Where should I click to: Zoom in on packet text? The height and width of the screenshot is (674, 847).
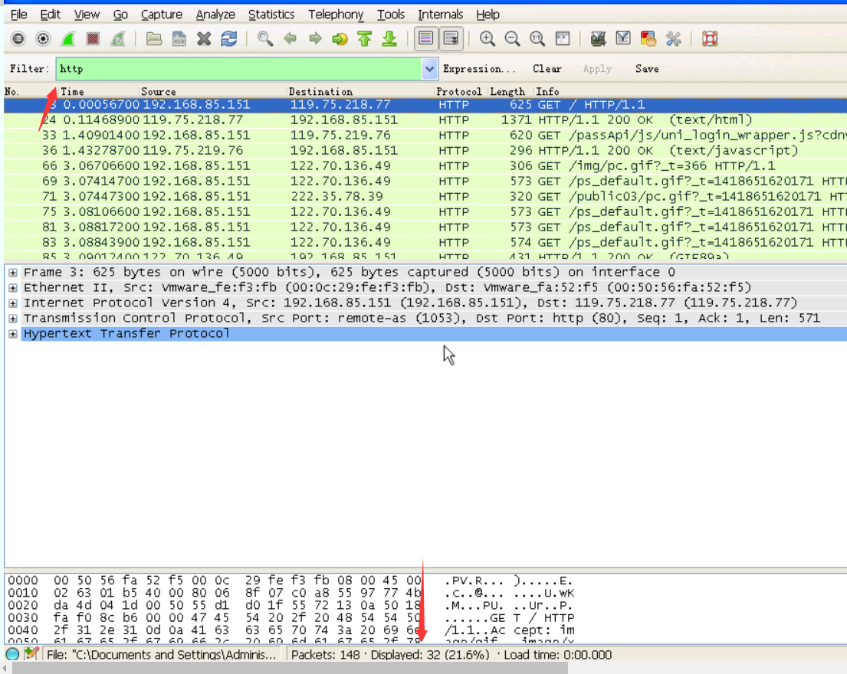tap(488, 39)
